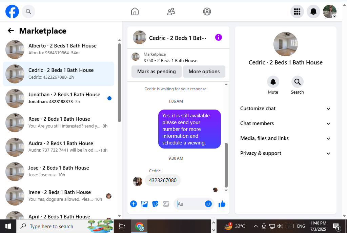Mute this conversation bell icon
Screen dimensions: 347x233
point(273,82)
